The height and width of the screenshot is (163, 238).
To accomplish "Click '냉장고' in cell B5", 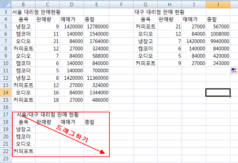I will coord(23,27).
